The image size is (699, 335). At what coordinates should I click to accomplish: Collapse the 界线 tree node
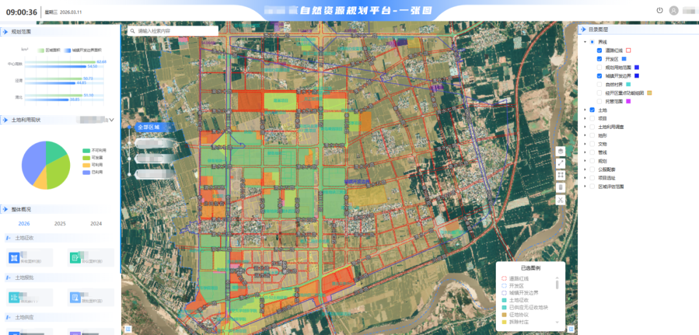(584, 42)
